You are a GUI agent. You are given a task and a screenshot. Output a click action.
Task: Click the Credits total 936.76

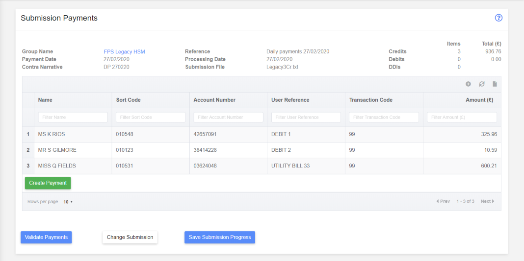click(x=493, y=52)
